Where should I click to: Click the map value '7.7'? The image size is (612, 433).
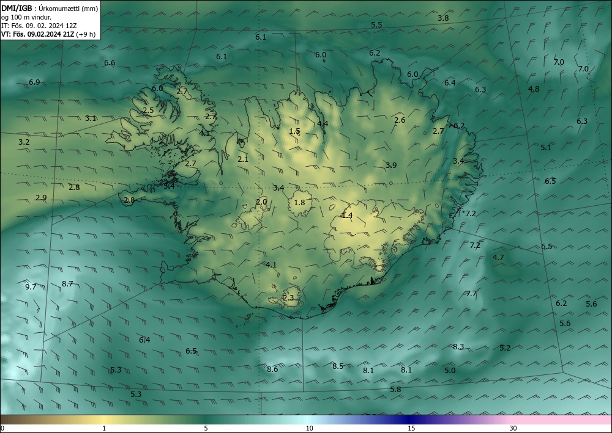click(x=471, y=294)
